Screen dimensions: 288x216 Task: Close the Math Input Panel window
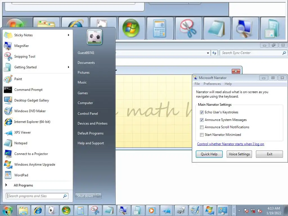tap(236, 71)
